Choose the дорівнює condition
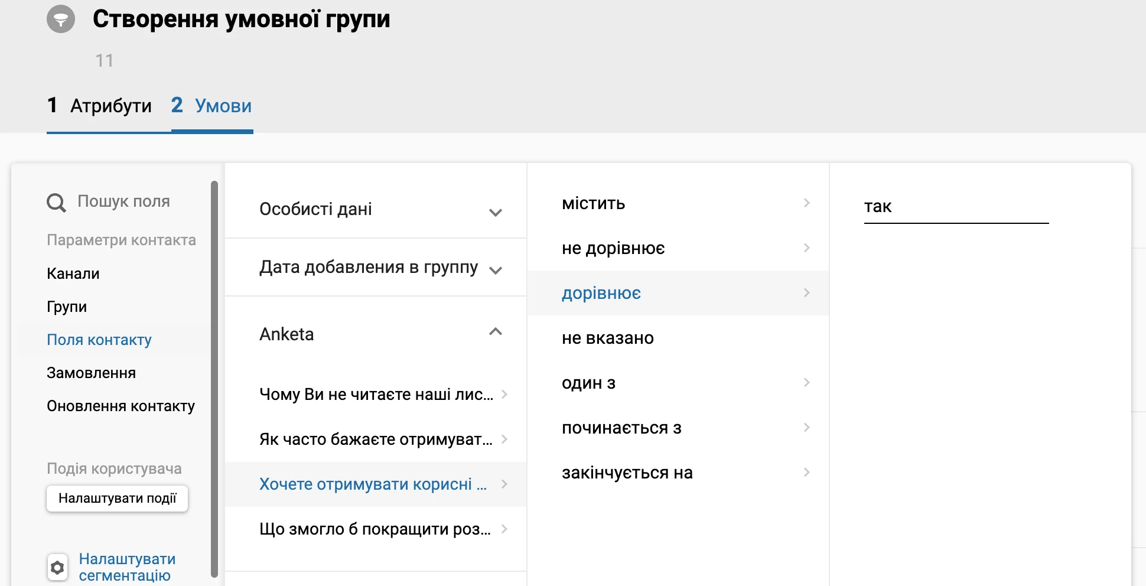This screenshot has width=1146, height=586. pyautogui.click(x=678, y=293)
